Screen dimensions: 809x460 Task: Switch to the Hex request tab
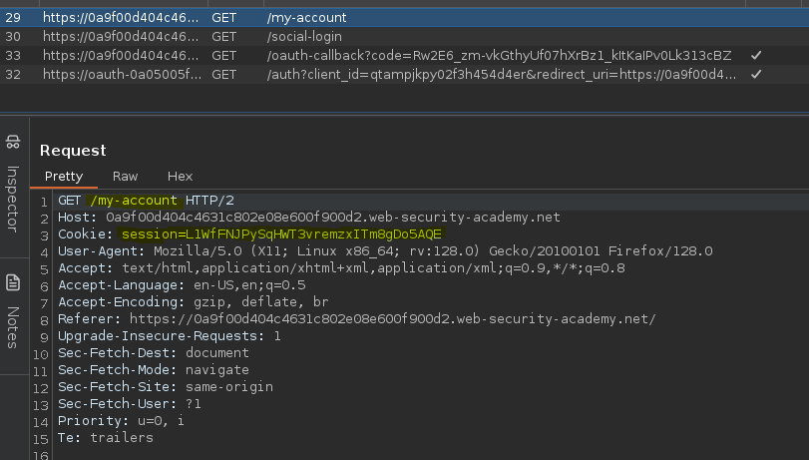[x=181, y=177]
